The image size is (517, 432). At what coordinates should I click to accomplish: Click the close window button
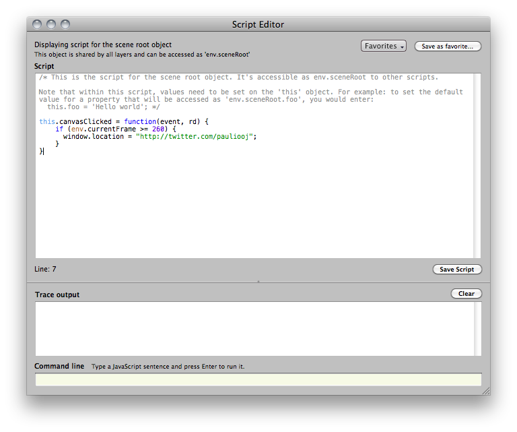click(37, 24)
